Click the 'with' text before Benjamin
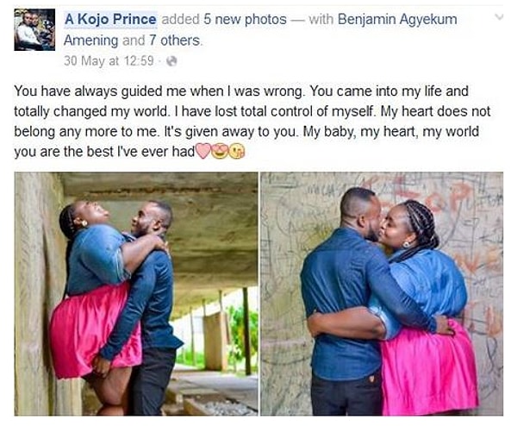 321,19
